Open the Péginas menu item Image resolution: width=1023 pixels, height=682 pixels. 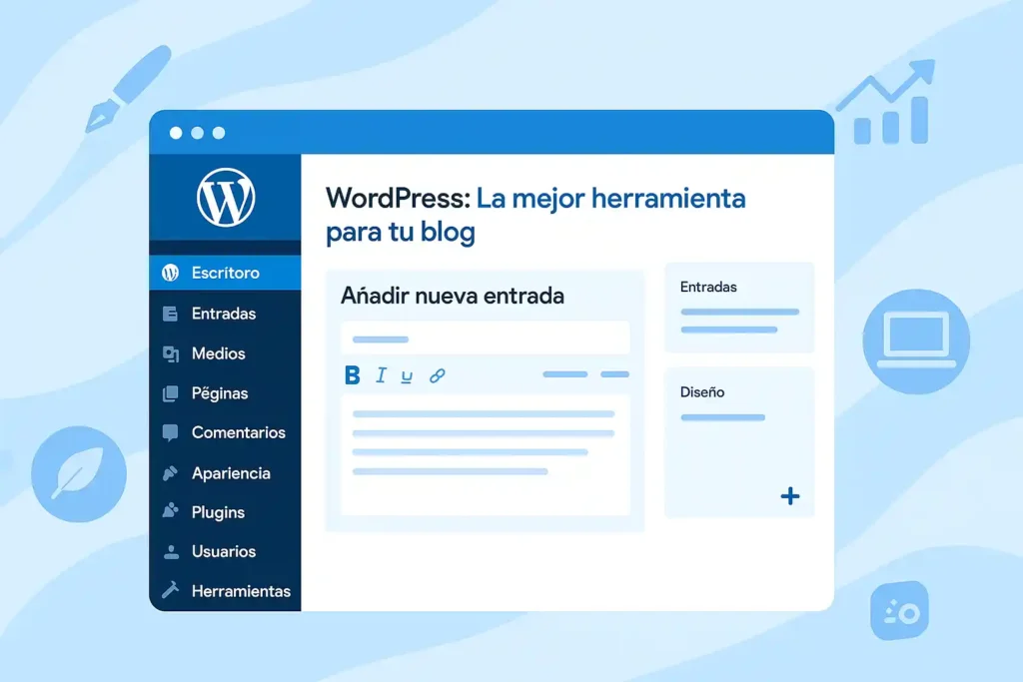[x=220, y=393]
